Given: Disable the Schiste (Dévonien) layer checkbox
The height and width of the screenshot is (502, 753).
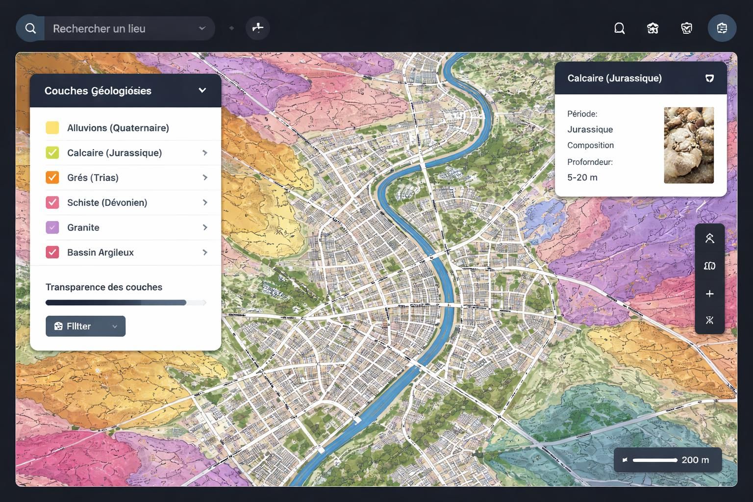Looking at the screenshot, I should (52, 202).
